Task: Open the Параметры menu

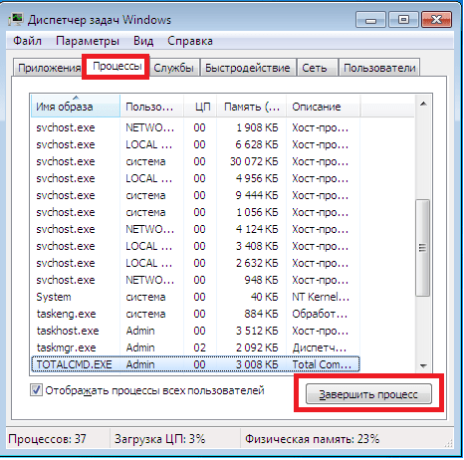Action: 88,41
